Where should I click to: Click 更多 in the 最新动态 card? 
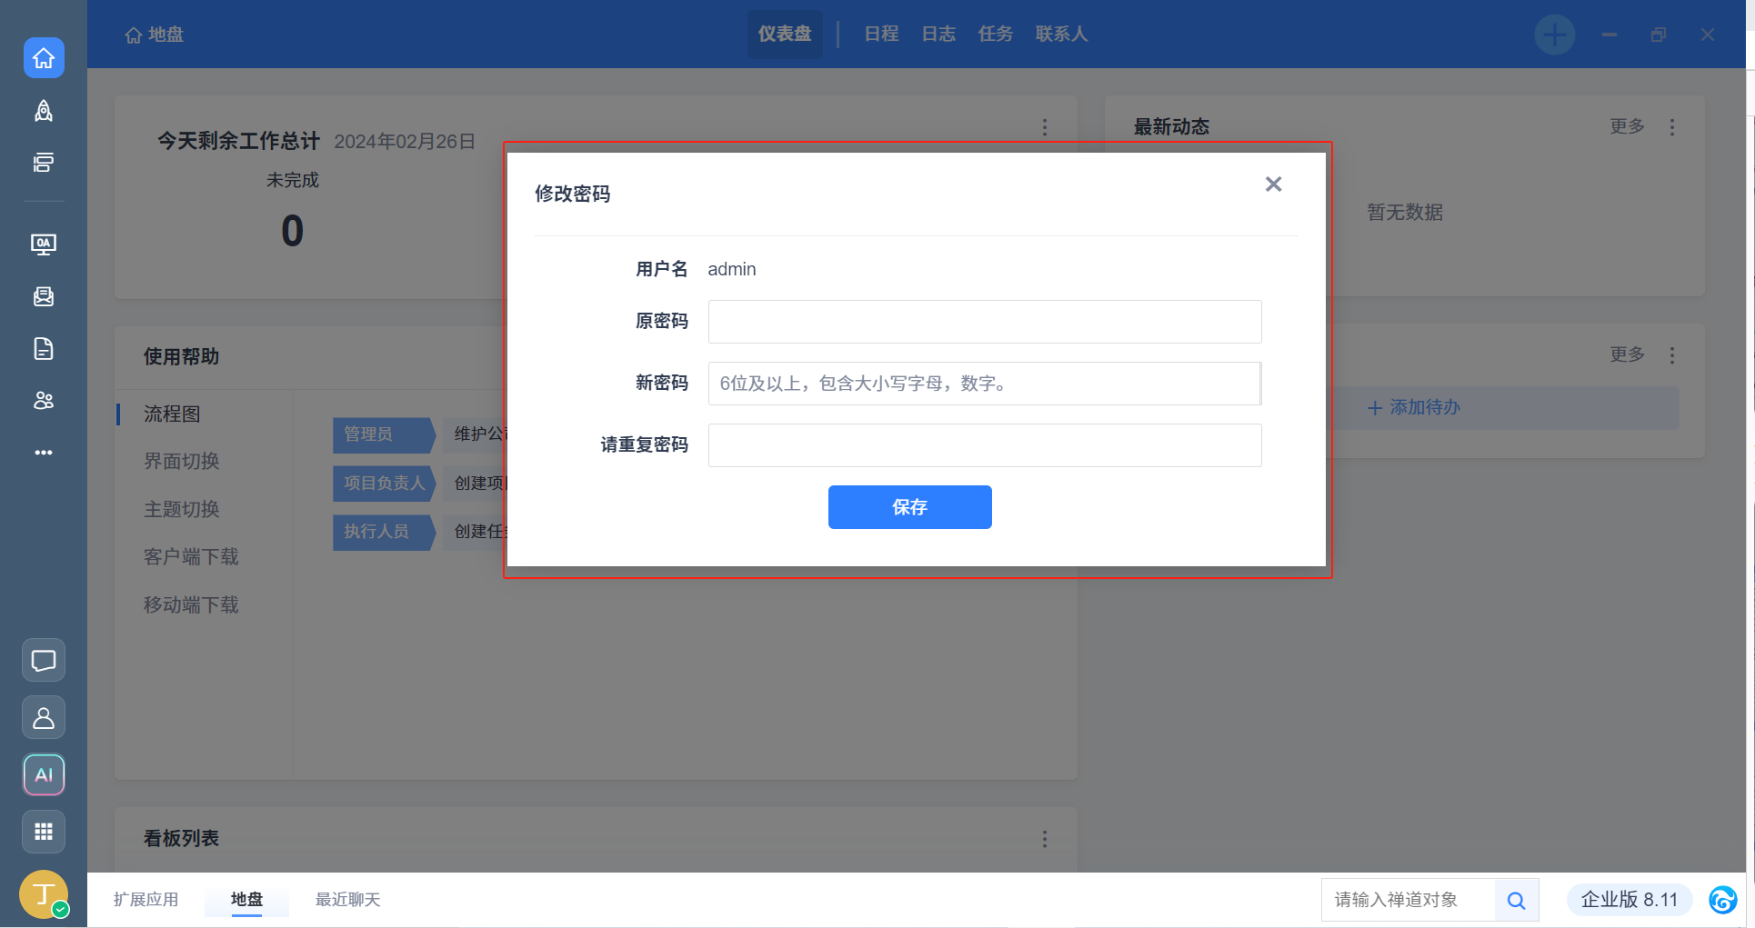1628,126
